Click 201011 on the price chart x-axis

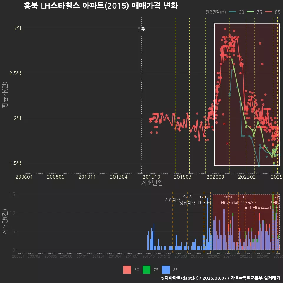coord(87,177)
